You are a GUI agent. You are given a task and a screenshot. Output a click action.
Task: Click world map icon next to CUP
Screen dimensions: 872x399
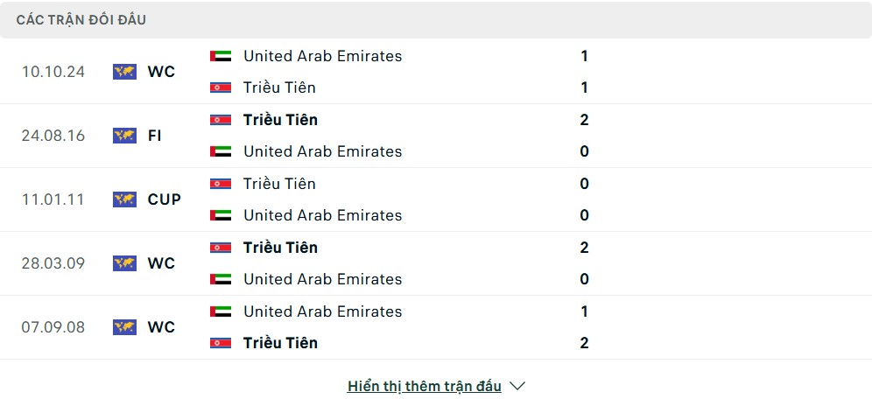pyautogui.click(x=124, y=199)
